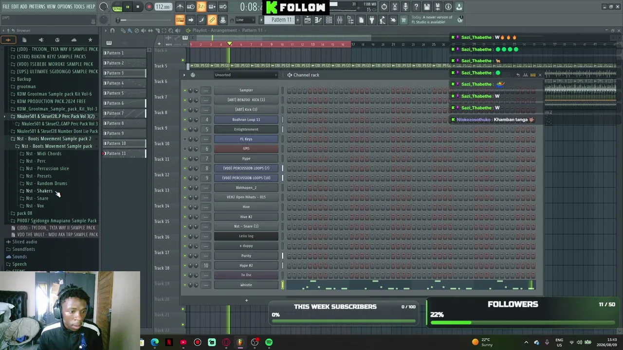Stop playback using the stop button
623x350 pixels.
point(138,7)
